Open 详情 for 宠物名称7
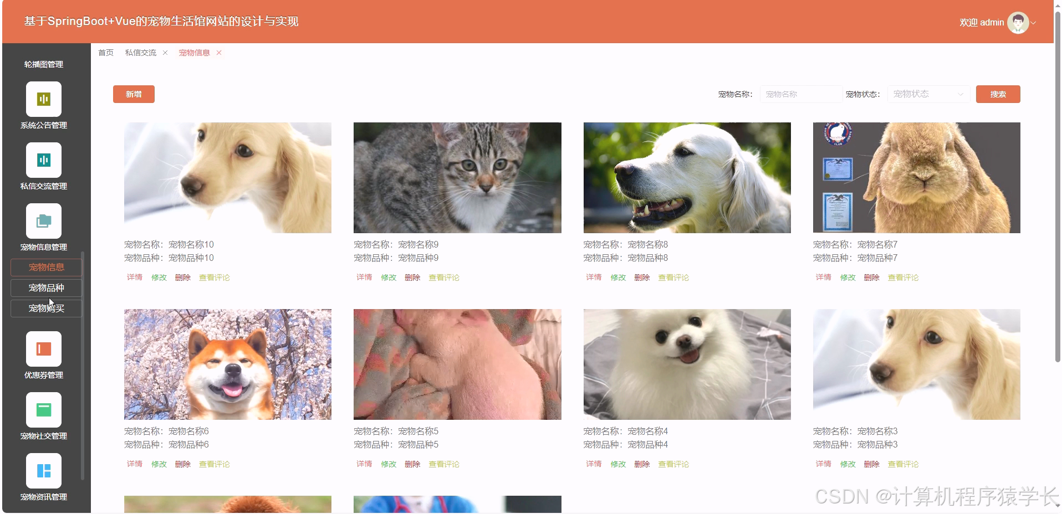Viewport: 1062px width, 514px height. click(823, 277)
